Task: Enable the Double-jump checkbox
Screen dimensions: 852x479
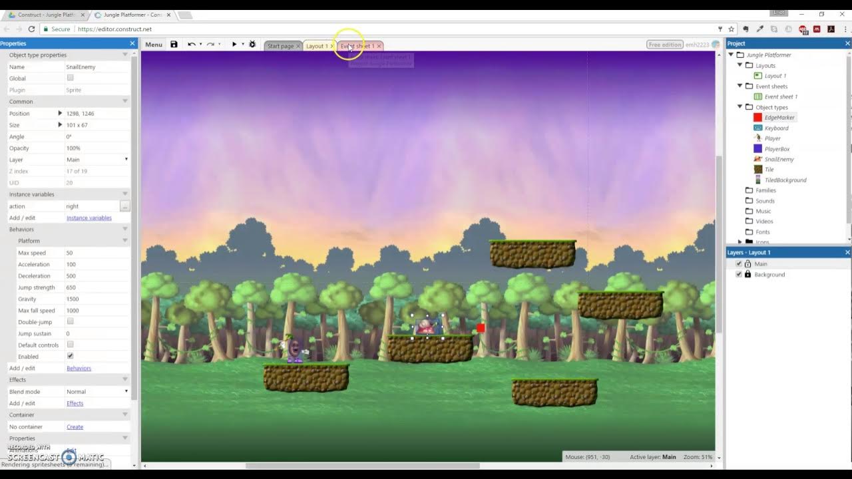Action: (x=70, y=321)
